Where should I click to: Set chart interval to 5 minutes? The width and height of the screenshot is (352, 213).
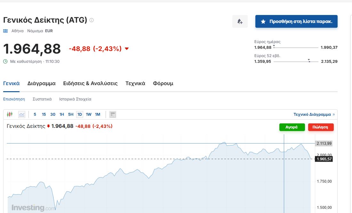pos(35,114)
